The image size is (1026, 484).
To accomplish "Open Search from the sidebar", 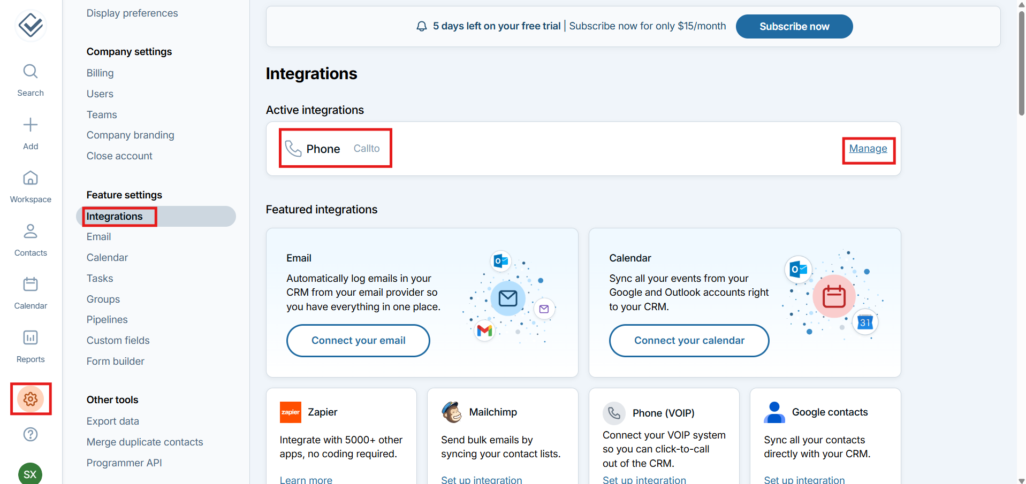I will click(31, 80).
